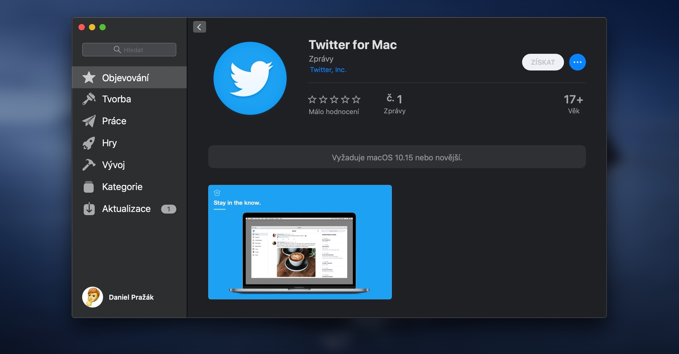This screenshot has height=354, width=679.
Task: Click the small icon above Stay in the know
Action: click(x=217, y=193)
